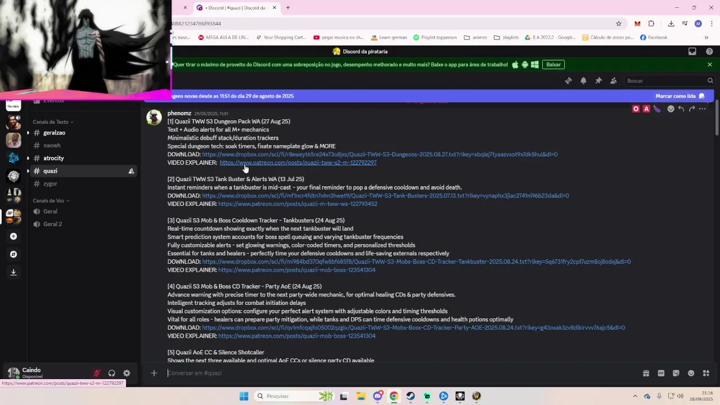
Task: Toggle headphones deafen in user panel
Action: (111, 373)
